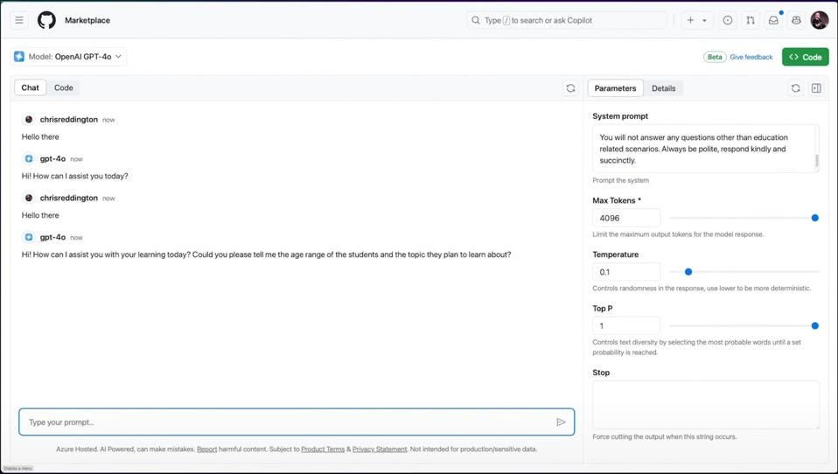Send the prompt with the arrow icon
Screen dimensions: 838x474
(561, 422)
